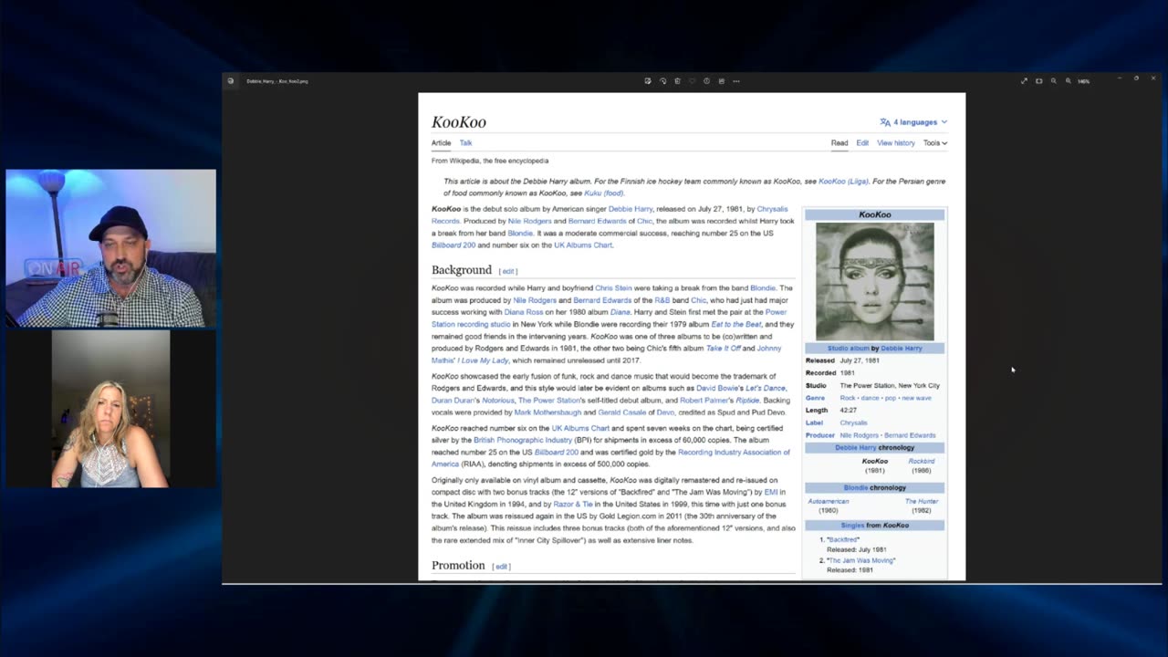Expand the 4 languages dropdown
The width and height of the screenshot is (1168, 657).
pos(913,122)
